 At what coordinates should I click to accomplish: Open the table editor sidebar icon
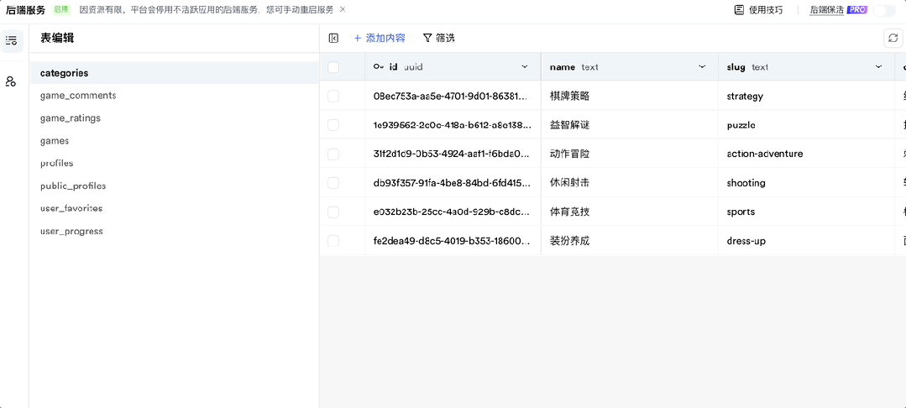(11, 40)
